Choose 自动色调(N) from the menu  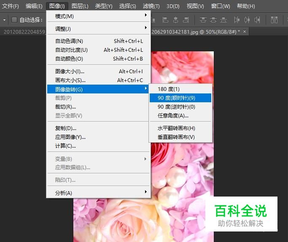coord(99,41)
